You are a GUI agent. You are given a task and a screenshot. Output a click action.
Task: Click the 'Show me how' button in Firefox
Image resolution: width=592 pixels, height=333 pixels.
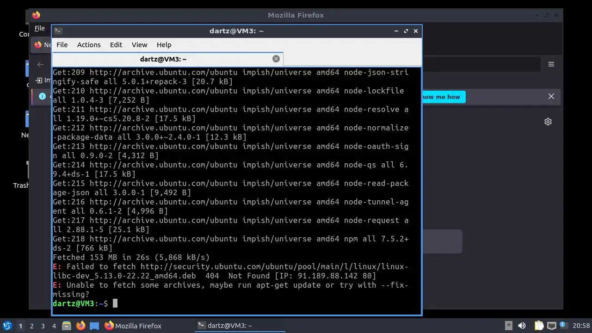click(443, 97)
